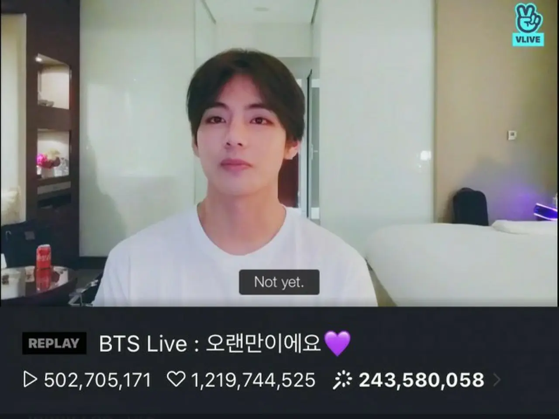Tap the person in white t-shirt to show controls
The width and height of the screenshot is (559, 419).
[236, 183]
